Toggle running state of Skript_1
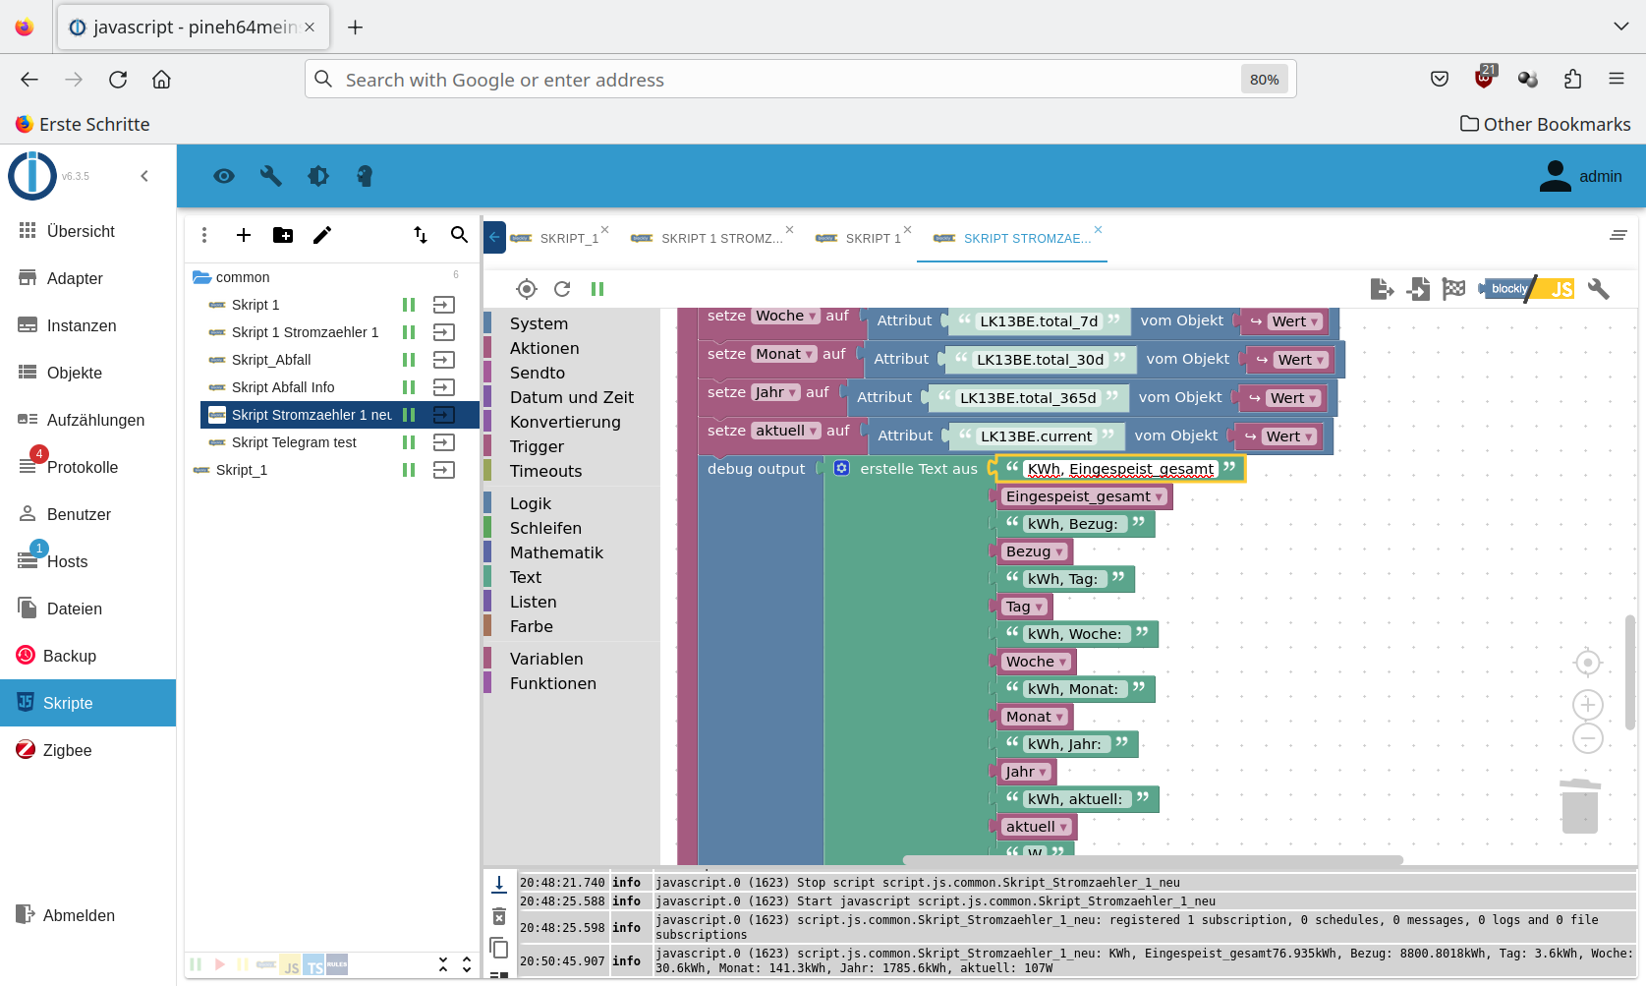The width and height of the screenshot is (1646, 986). point(409,470)
